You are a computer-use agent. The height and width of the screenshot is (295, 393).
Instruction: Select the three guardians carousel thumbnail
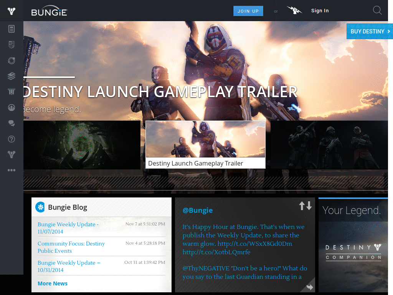pyautogui.click(x=329, y=145)
